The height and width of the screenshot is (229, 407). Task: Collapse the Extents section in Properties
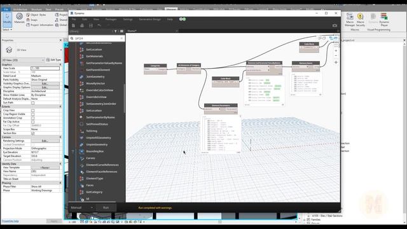tap(60, 106)
